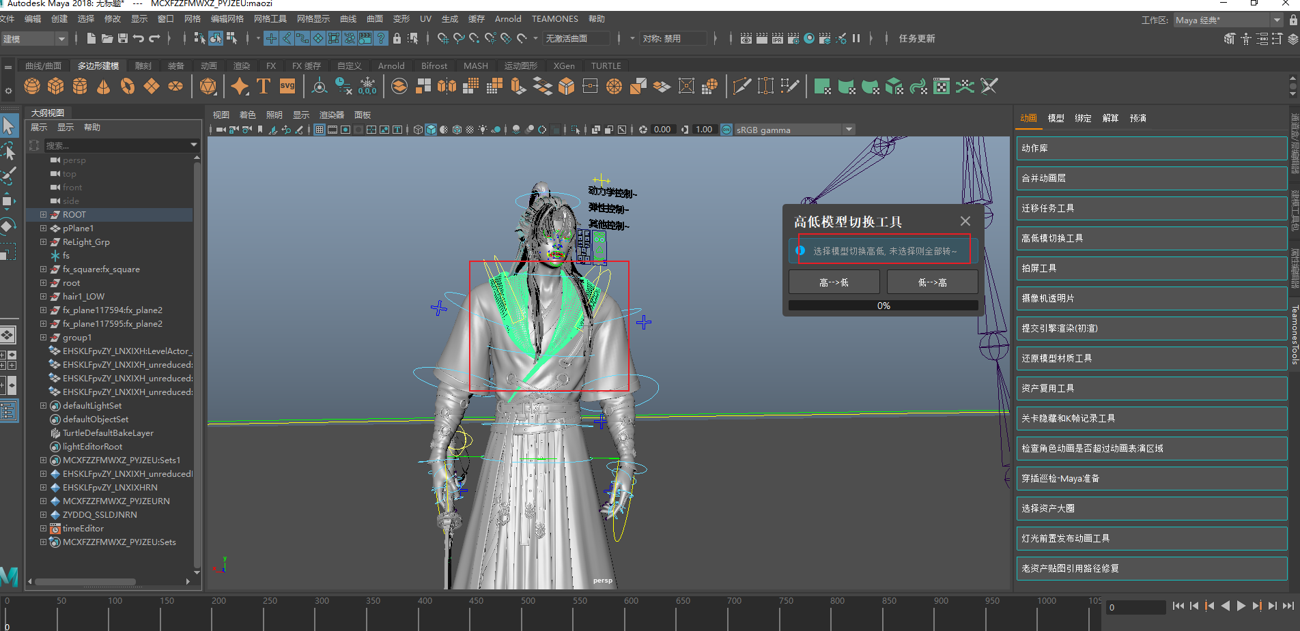Save the scene with the floppy disk icon

(123, 38)
